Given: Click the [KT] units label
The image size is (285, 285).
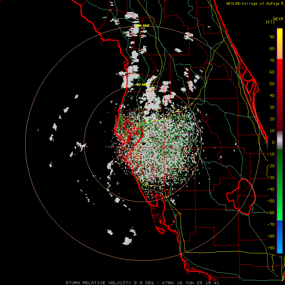Looking at the screenshot, I should click(x=270, y=22).
